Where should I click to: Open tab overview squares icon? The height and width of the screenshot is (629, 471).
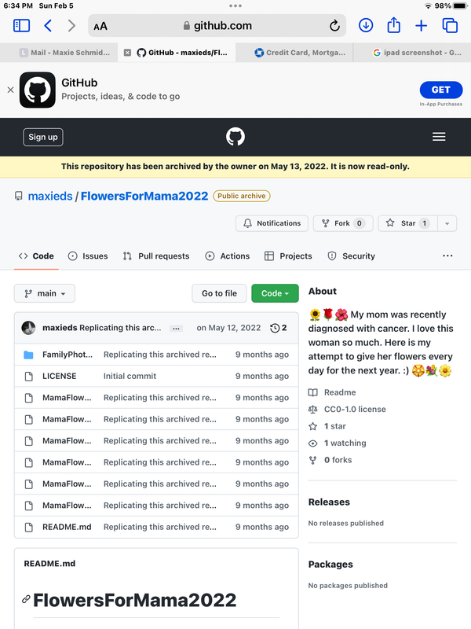(x=450, y=26)
